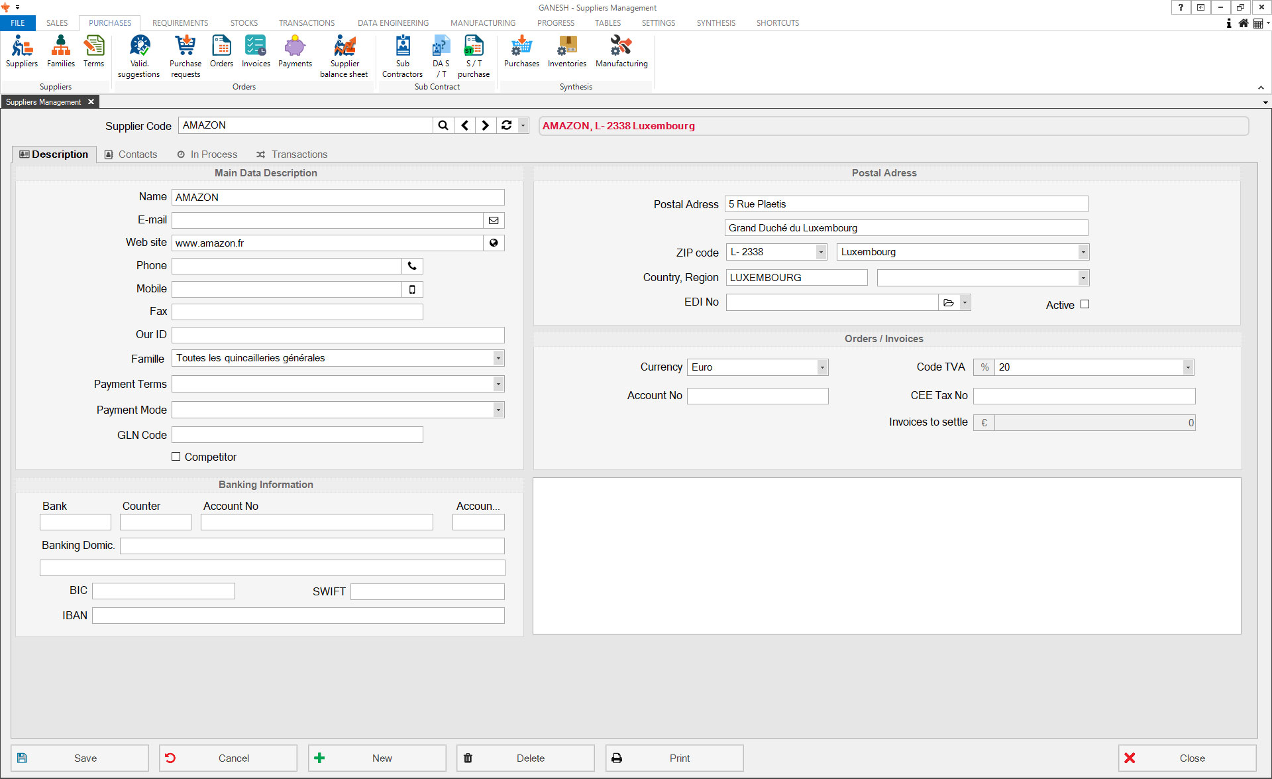Click the supplier code search magnifier
1272x779 pixels.
click(443, 125)
